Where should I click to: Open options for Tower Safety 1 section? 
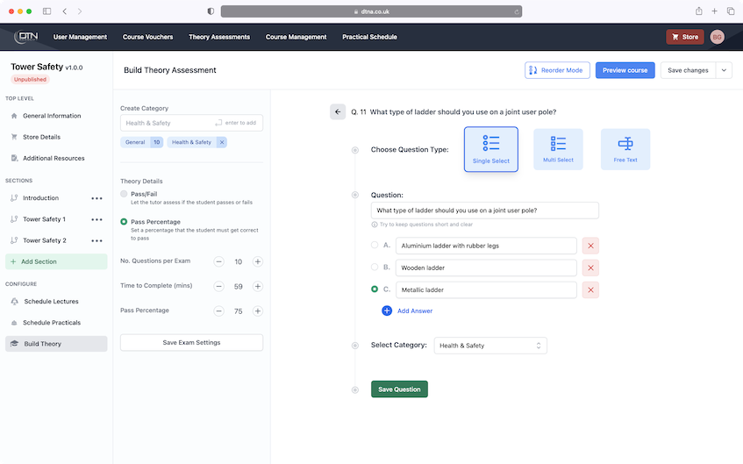click(x=96, y=219)
